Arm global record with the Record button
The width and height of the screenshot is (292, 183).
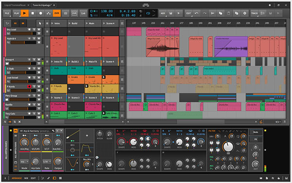click(x=40, y=13)
